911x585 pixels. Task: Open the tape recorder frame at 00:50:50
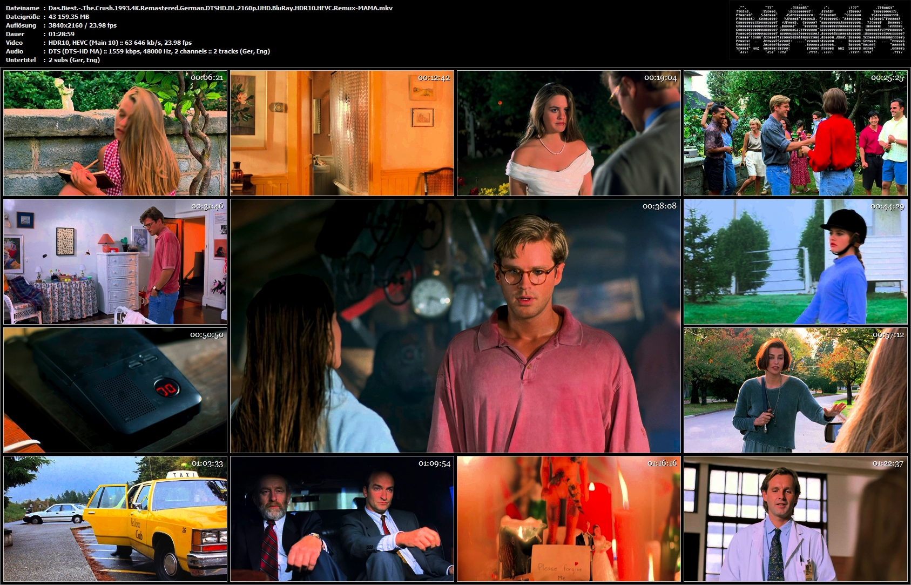pyautogui.click(x=115, y=390)
